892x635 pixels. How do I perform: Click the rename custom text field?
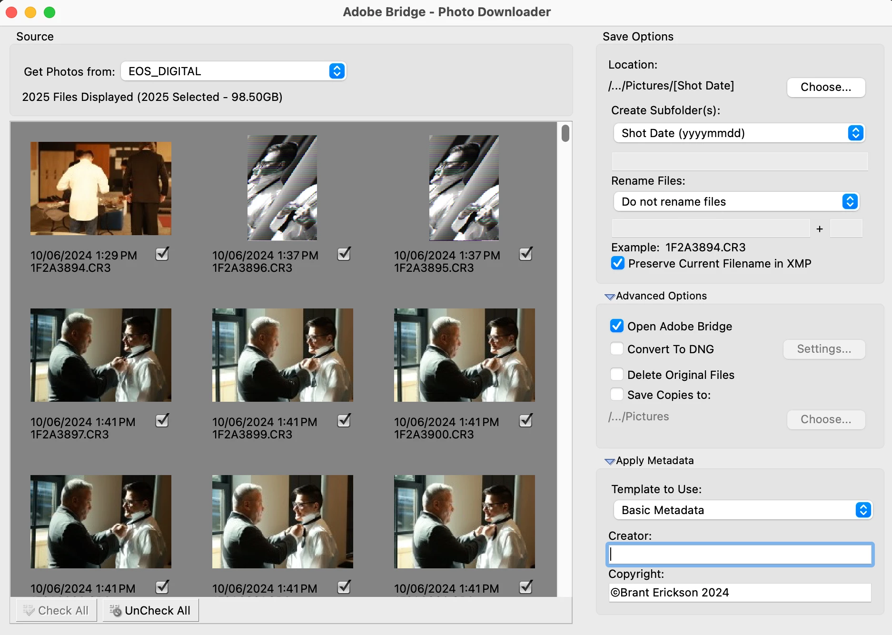click(711, 228)
